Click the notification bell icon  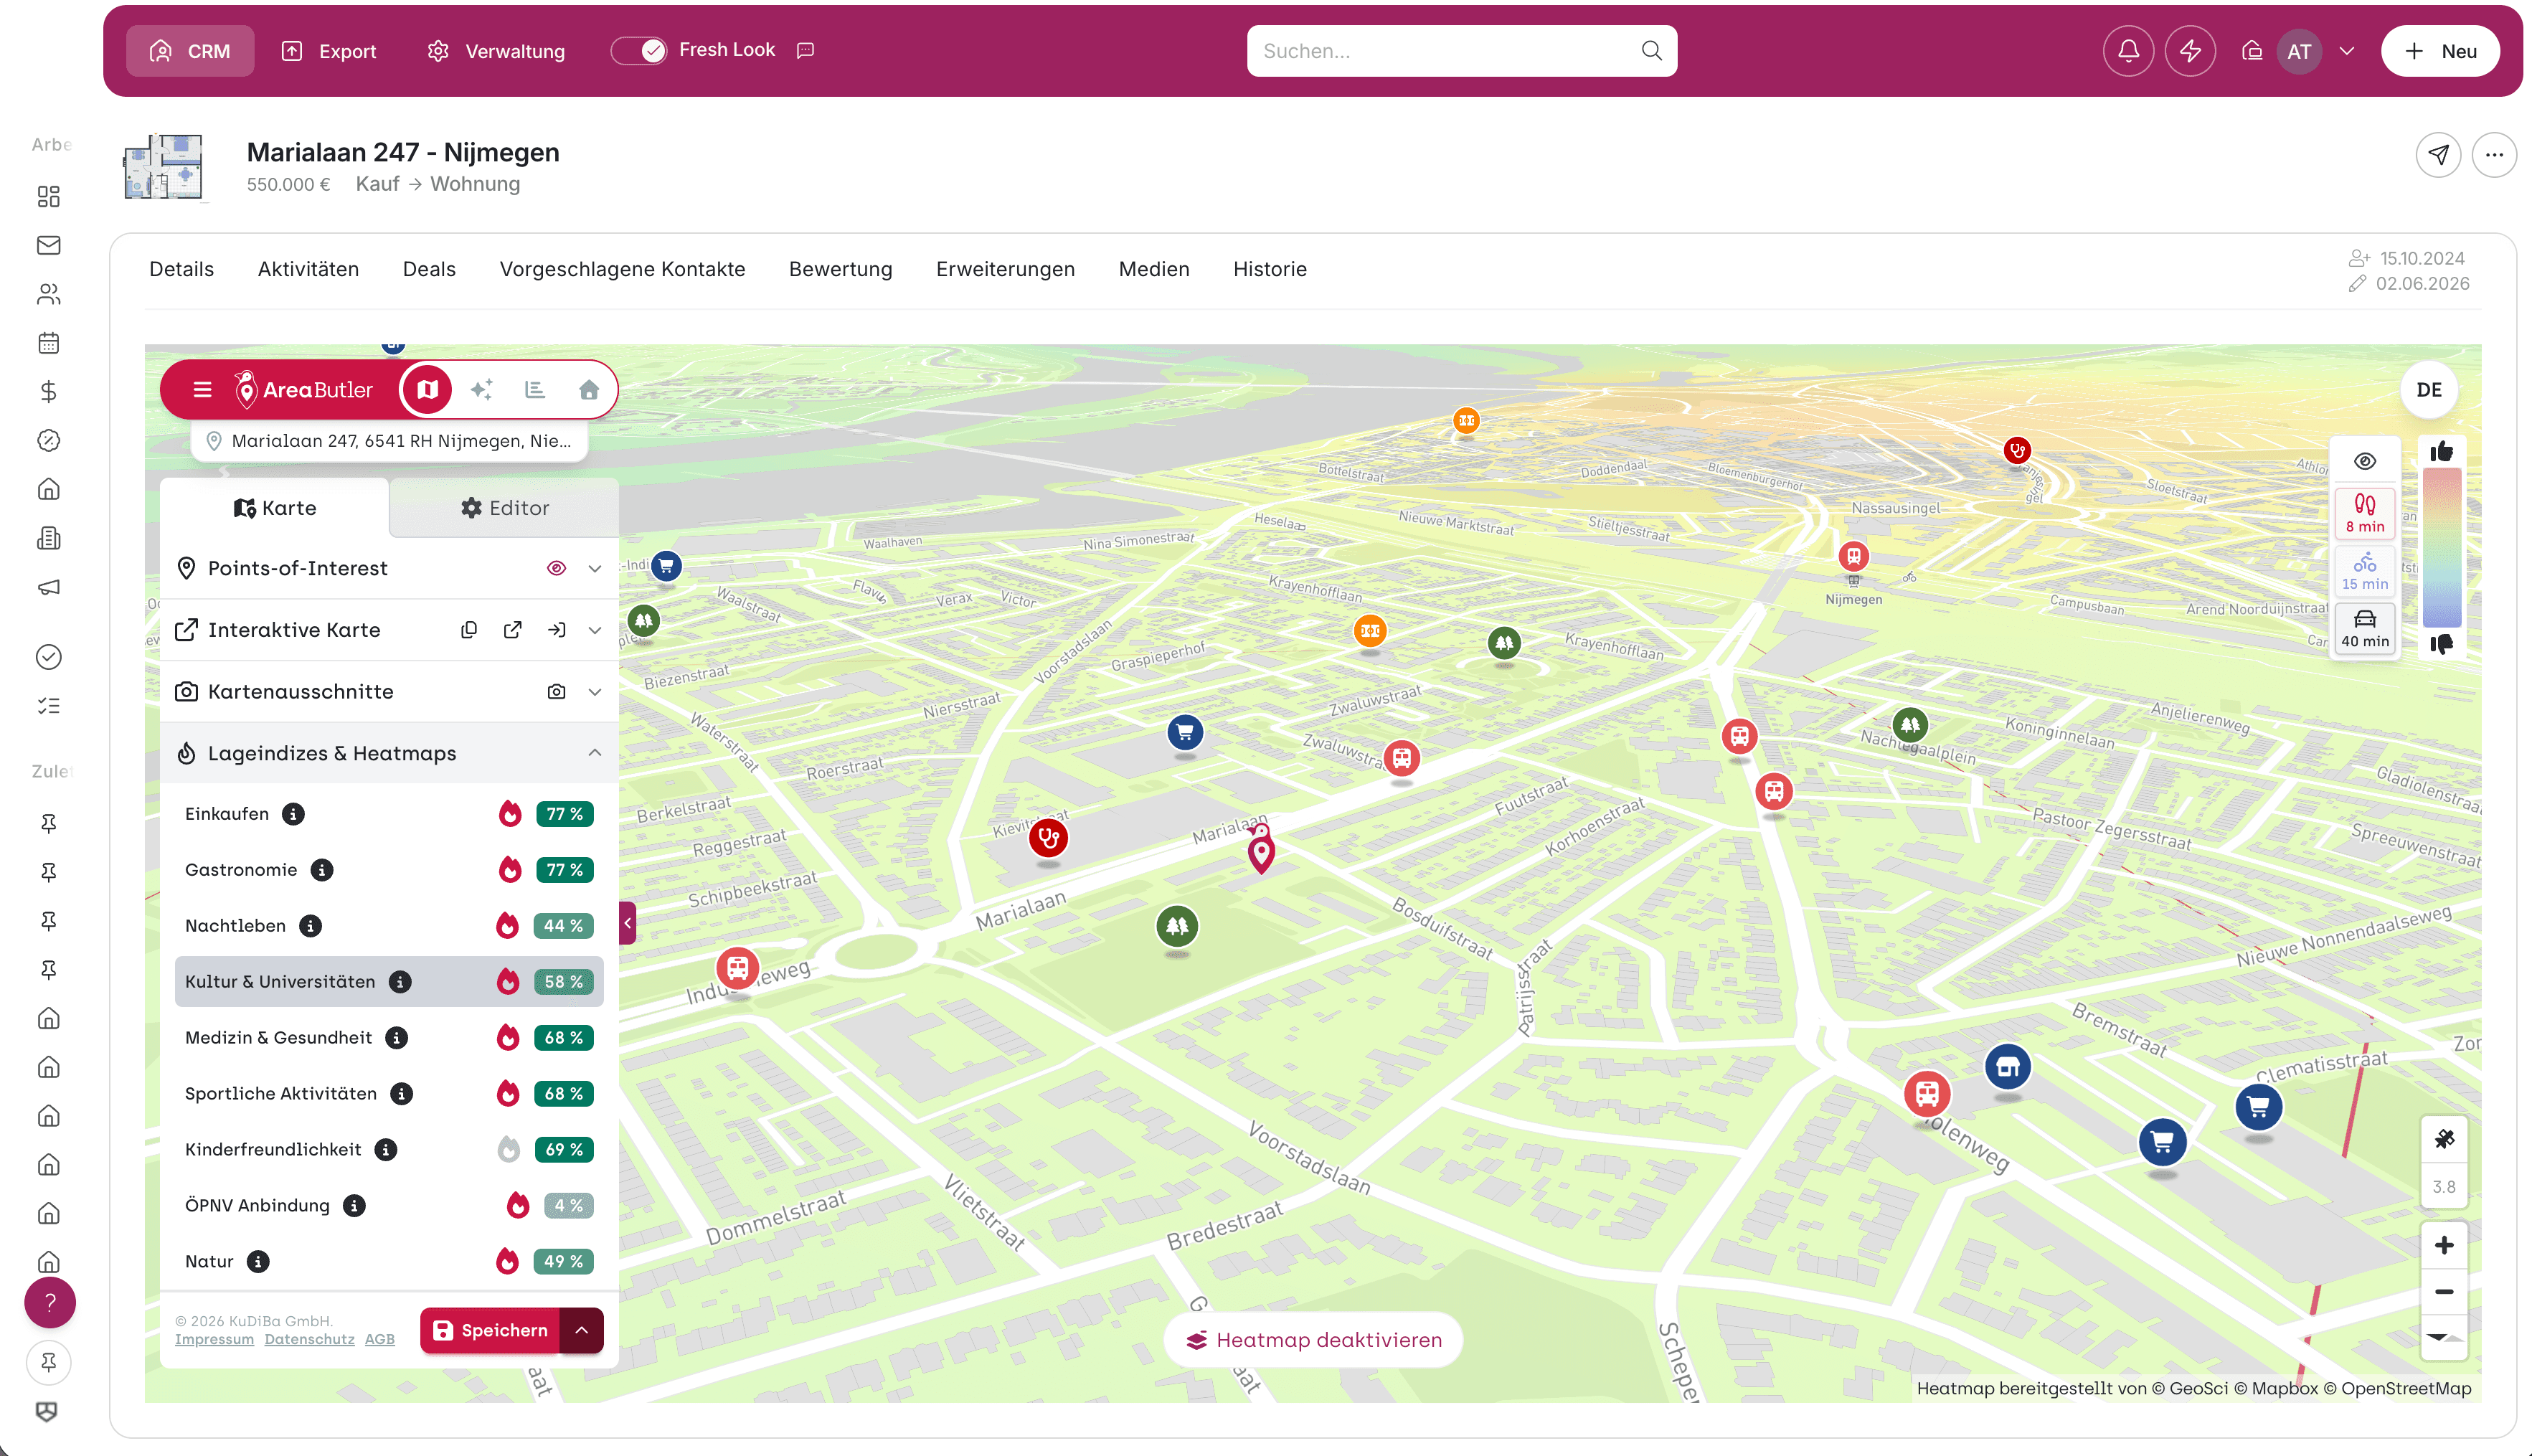[2128, 51]
